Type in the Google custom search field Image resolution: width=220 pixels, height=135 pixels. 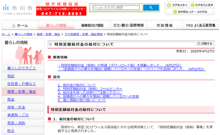tap(115, 7)
